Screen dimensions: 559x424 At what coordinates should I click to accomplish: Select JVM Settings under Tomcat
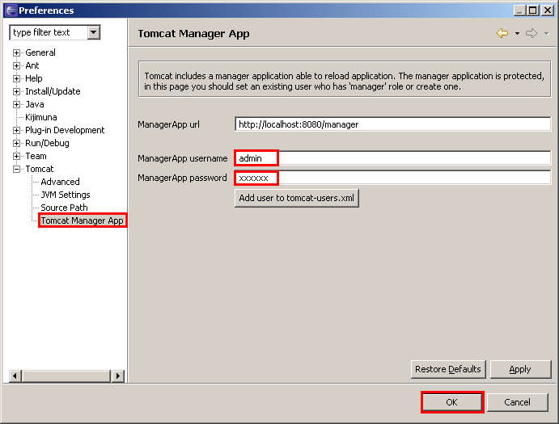(x=66, y=195)
